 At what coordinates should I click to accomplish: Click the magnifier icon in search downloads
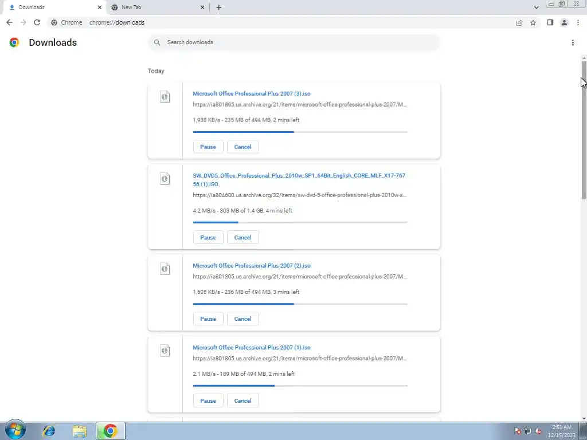pyautogui.click(x=157, y=42)
